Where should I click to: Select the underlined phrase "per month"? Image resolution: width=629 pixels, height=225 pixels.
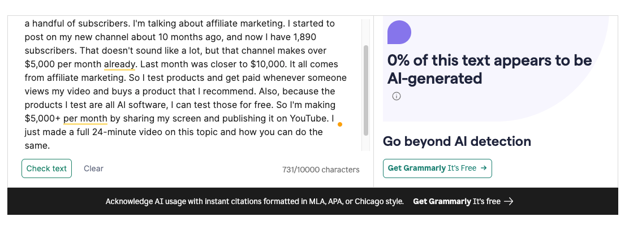point(85,119)
